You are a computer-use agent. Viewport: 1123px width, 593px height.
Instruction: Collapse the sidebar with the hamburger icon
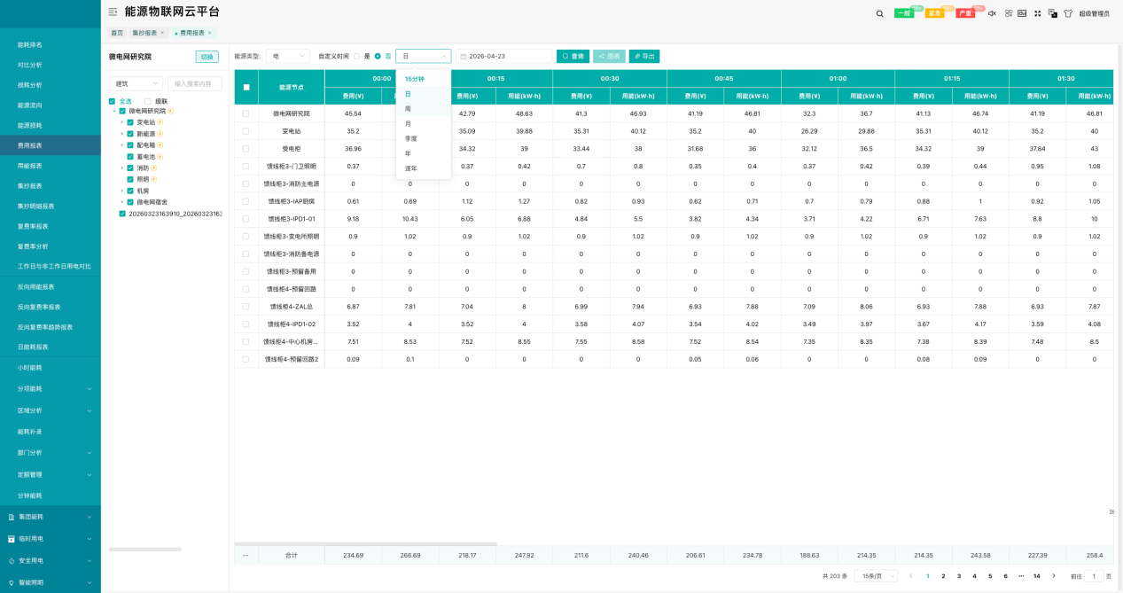coord(113,12)
